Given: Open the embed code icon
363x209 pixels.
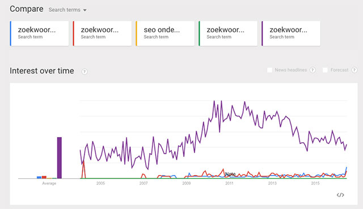Looking at the screenshot, I should tap(340, 195).
